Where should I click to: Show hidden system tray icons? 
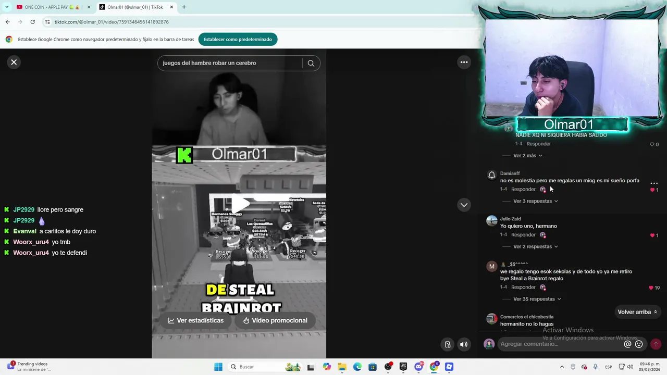click(x=562, y=367)
